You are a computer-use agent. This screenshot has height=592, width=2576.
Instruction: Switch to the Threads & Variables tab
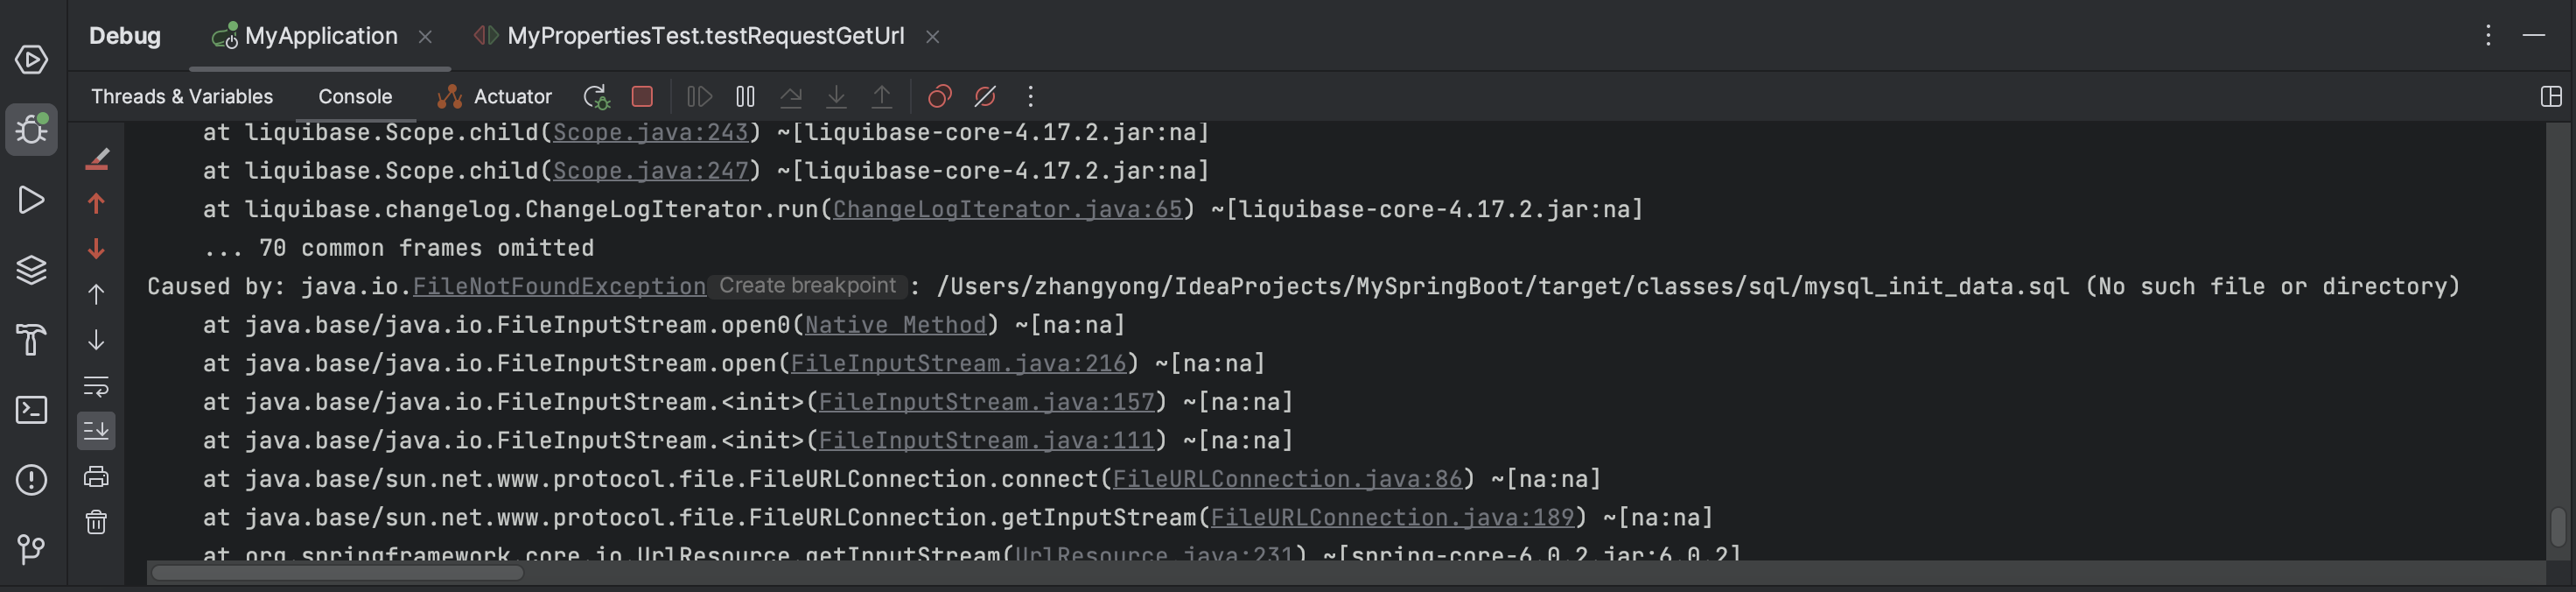coord(181,96)
